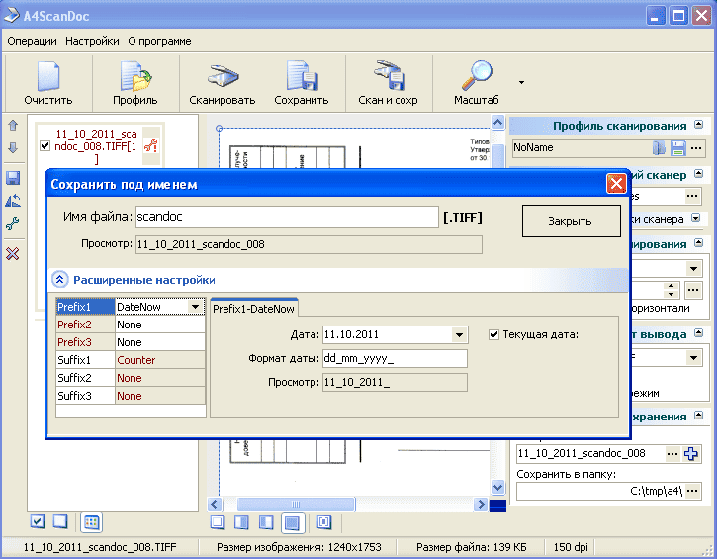This screenshot has width=717, height=559.
Task: Click the blue floppy save icon in left sidebar
Action: click(x=13, y=178)
